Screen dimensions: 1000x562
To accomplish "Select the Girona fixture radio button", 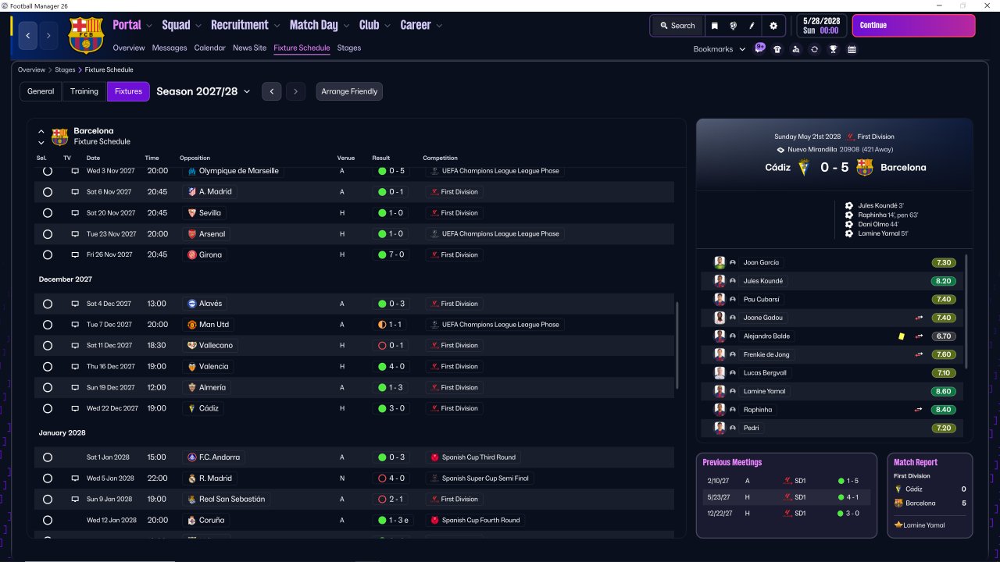I will 48,254.
